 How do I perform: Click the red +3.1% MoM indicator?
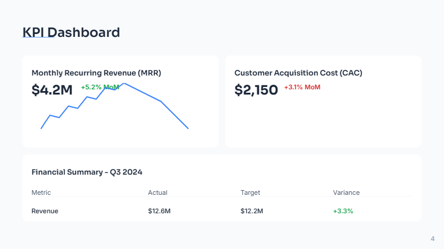302,87
